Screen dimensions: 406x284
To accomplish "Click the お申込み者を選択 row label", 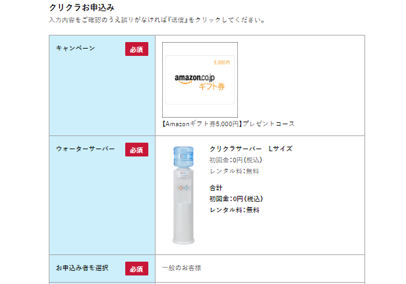I will (x=82, y=268).
